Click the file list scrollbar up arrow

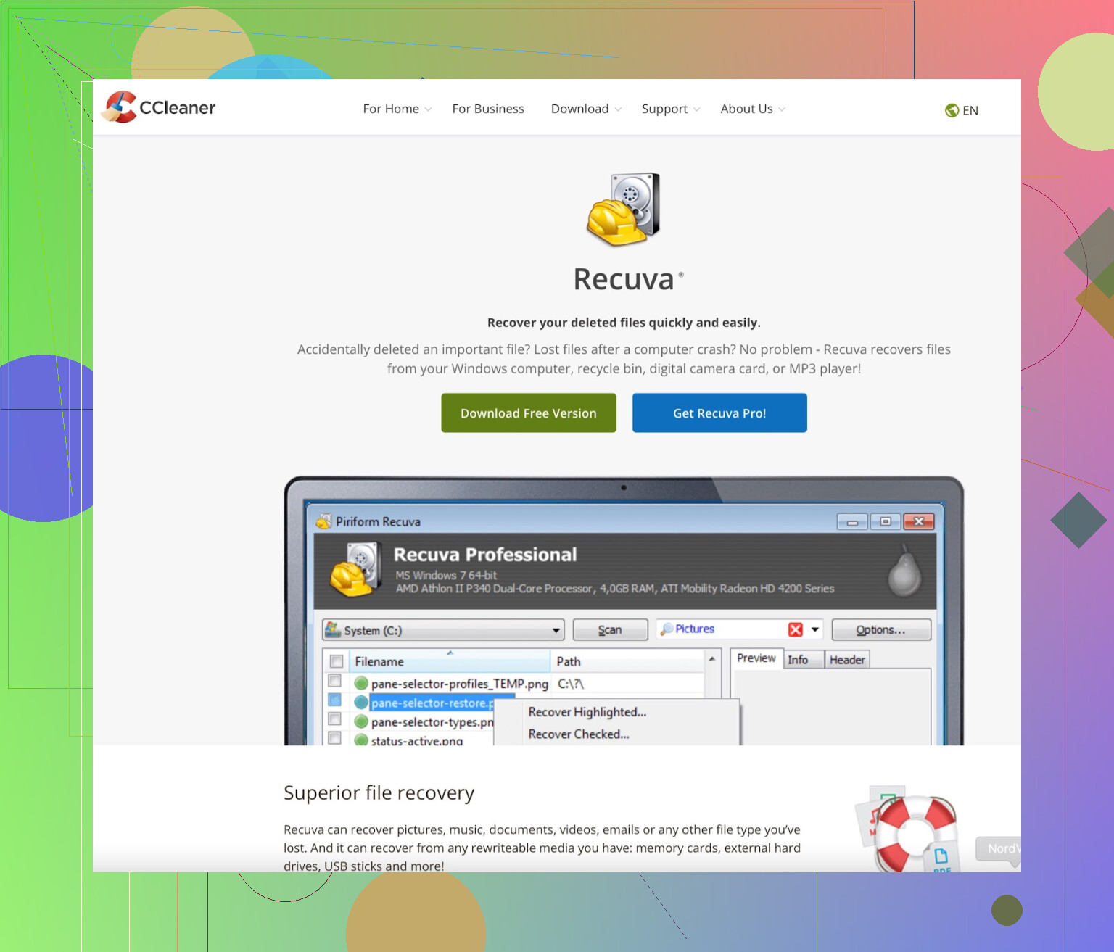pos(712,658)
